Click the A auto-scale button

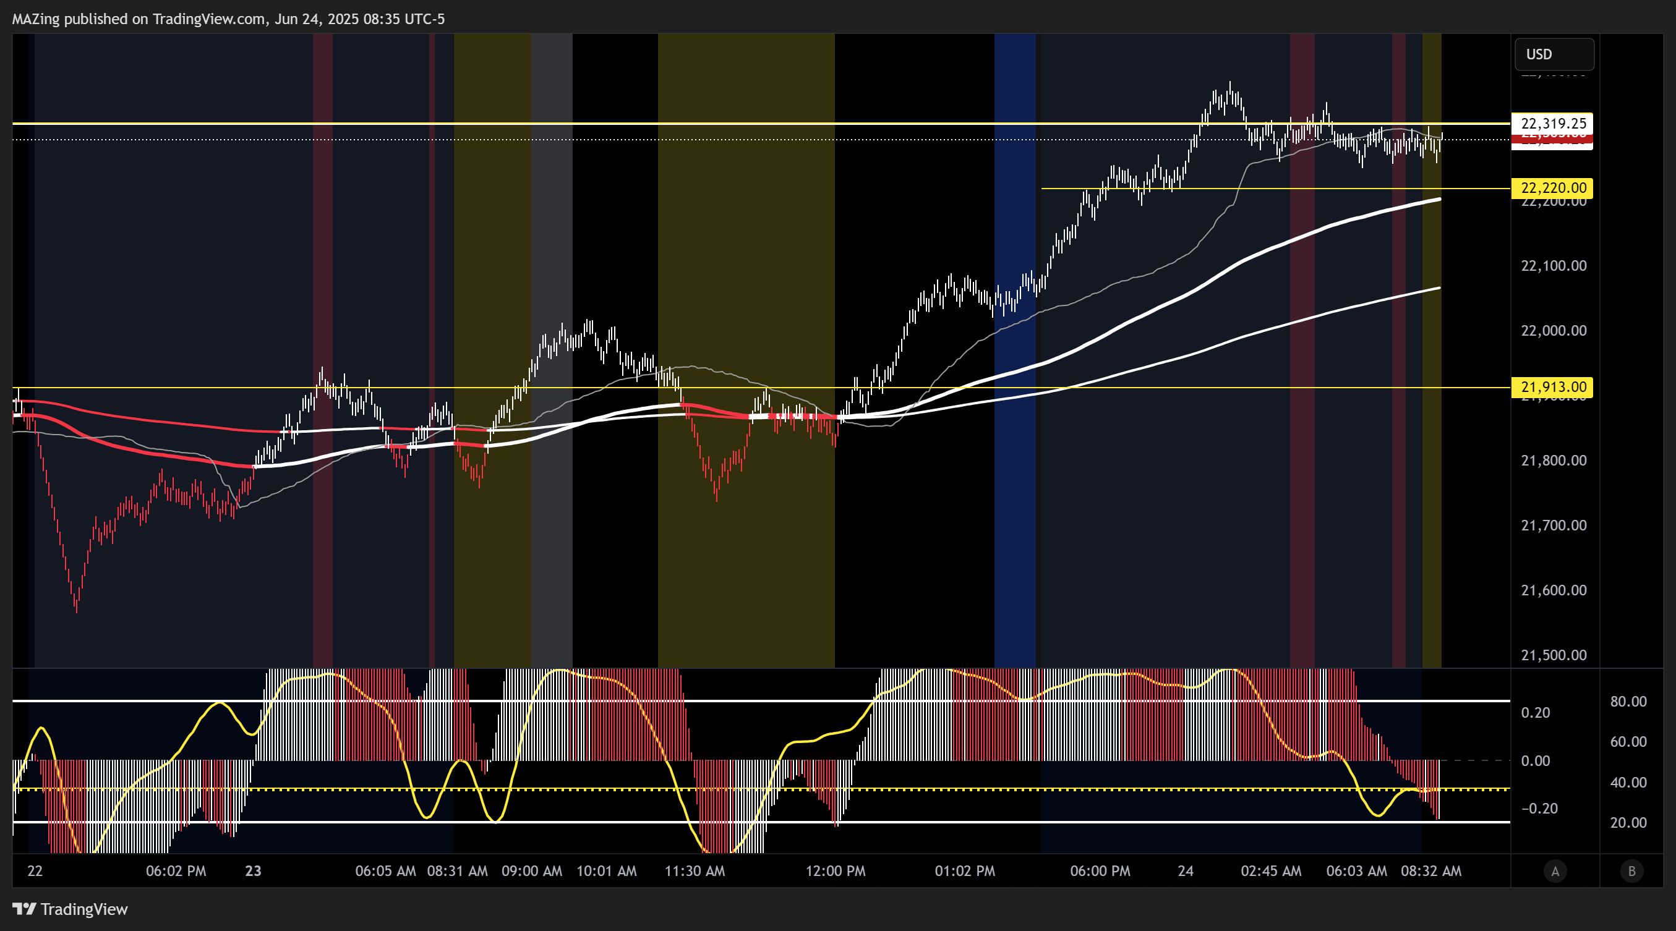(x=1555, y=871)
